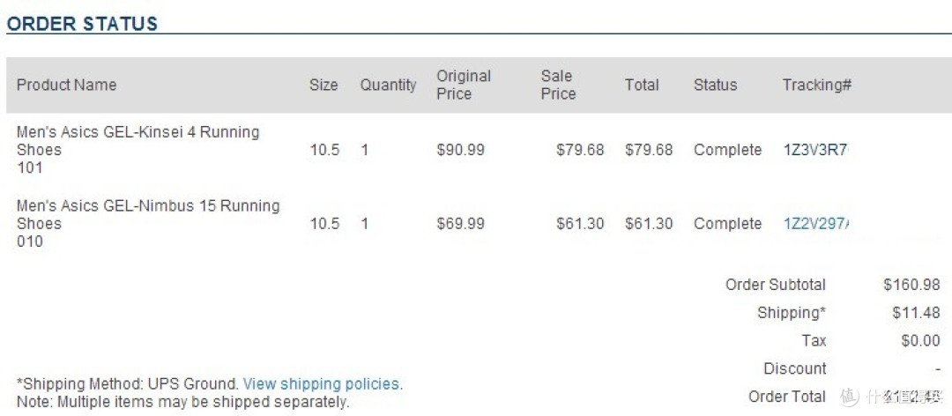
Task: Click the GEL-Kinsei 4 Running Shoes product name
Action: [138, 141]
